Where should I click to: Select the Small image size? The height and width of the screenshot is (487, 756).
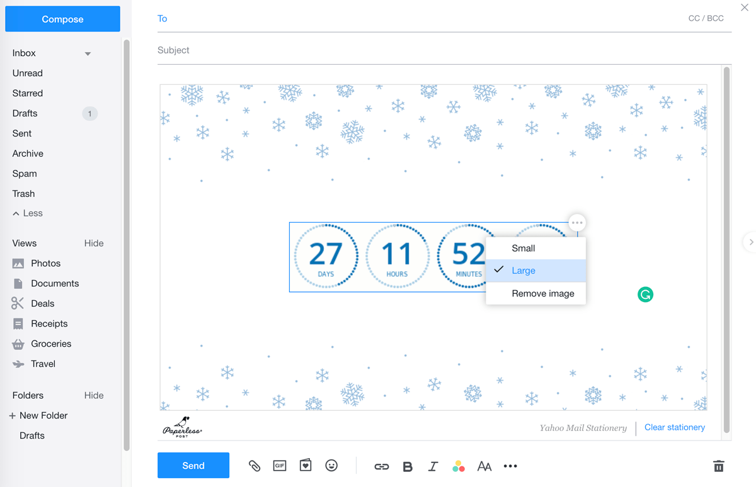(x=536, y=248)
